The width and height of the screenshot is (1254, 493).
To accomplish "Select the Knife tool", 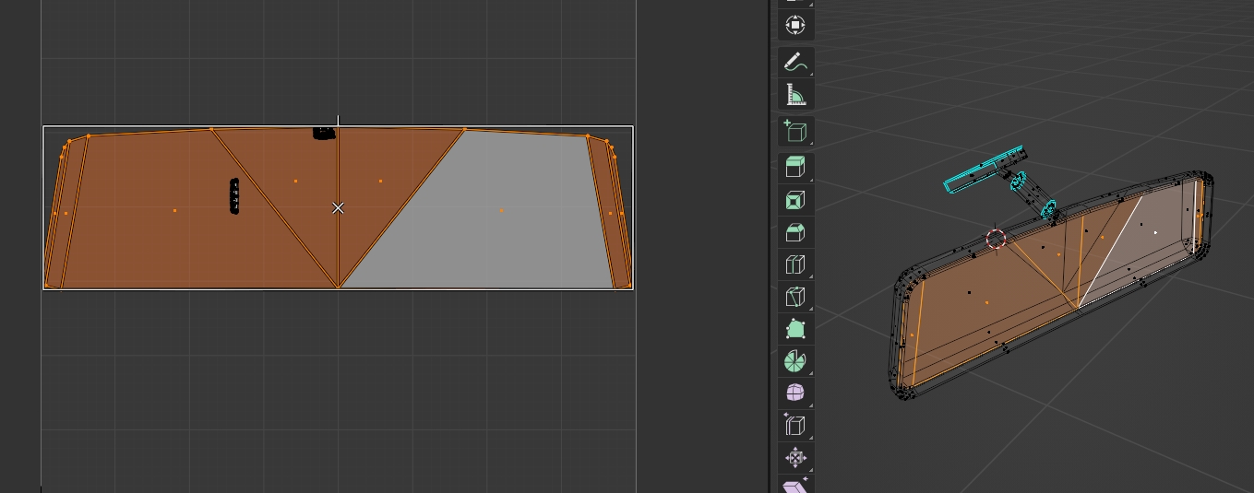I will 795,297.
